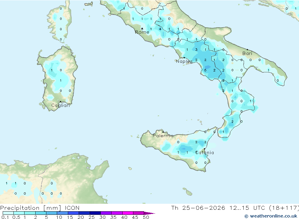Click the Naples city label
Image resolution: width=299 pixels, height=219 pixels.
tap(184, 61)
